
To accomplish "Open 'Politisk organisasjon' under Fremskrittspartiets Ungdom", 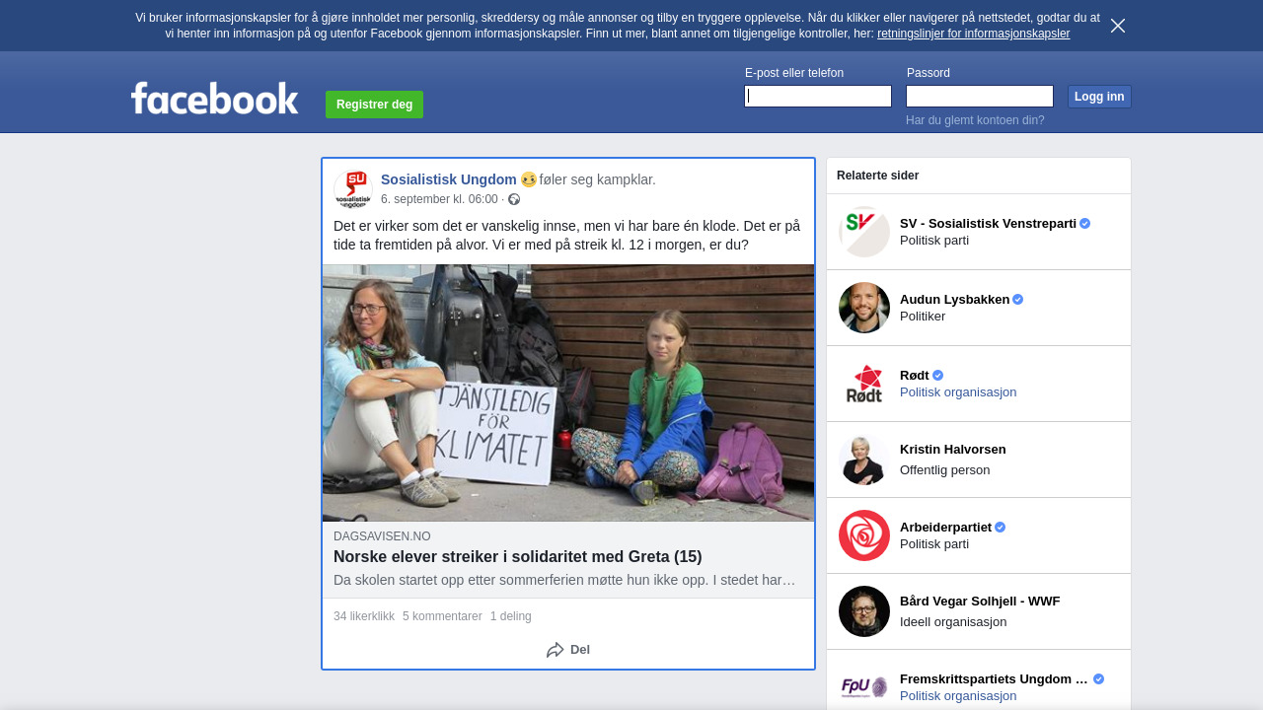I will tap(958, 696).
